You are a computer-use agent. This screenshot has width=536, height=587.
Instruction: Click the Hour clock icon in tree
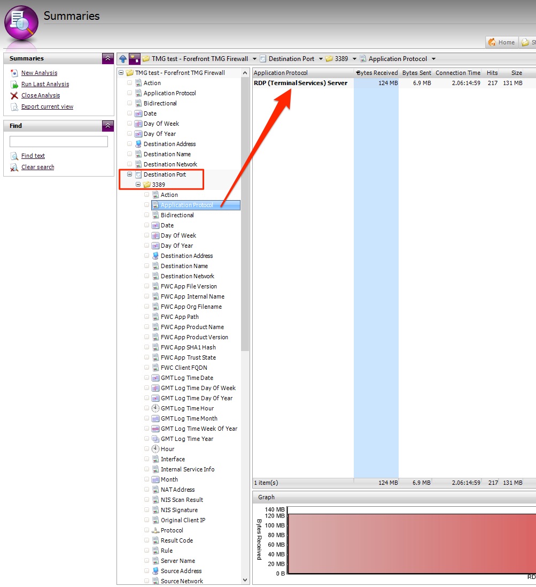click(x=156, y=448)
